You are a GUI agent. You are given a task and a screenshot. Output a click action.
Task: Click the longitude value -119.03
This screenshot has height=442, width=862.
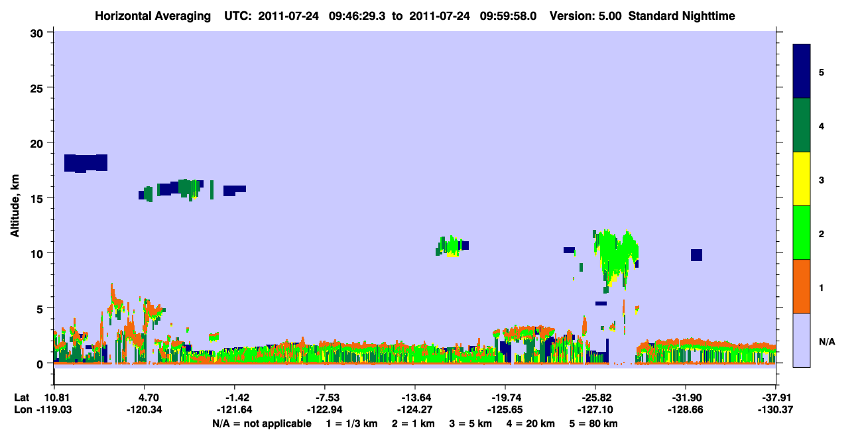[x=55, y=410]
